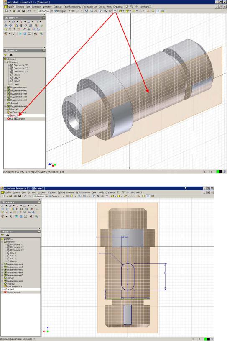227x341 pixels.
Task: Select Ось X in upper window tree
Action: pyautogui.click(x=15, y=74)
